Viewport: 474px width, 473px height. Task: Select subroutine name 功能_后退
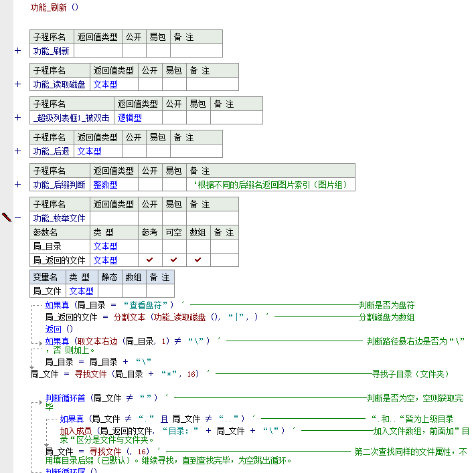point(52,151)
